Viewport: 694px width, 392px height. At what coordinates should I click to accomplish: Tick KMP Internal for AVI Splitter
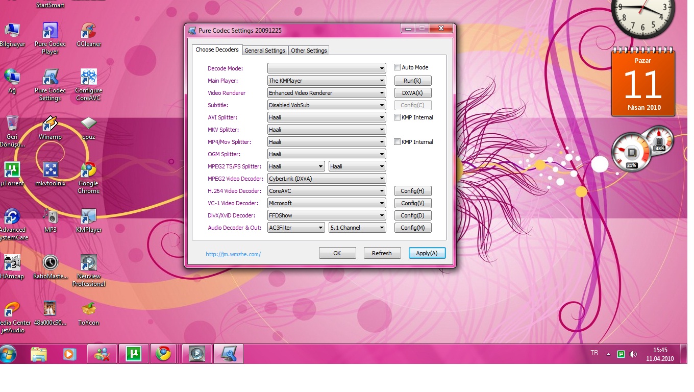click(397, 117)
